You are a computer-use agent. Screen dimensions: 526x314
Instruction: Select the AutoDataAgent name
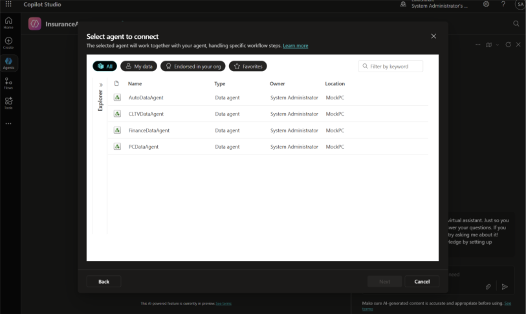pos(146,98)
